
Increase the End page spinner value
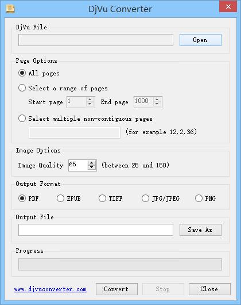(x=157, y=99)
